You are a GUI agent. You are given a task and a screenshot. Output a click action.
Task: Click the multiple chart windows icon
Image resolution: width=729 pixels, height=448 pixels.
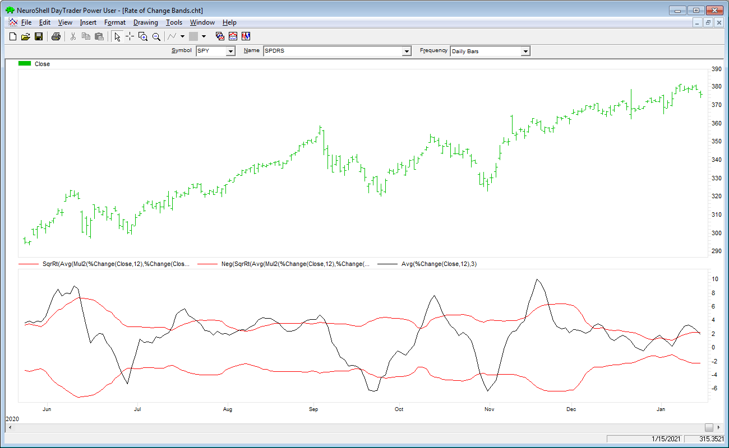pyautogui.click(x=220, y=36)
